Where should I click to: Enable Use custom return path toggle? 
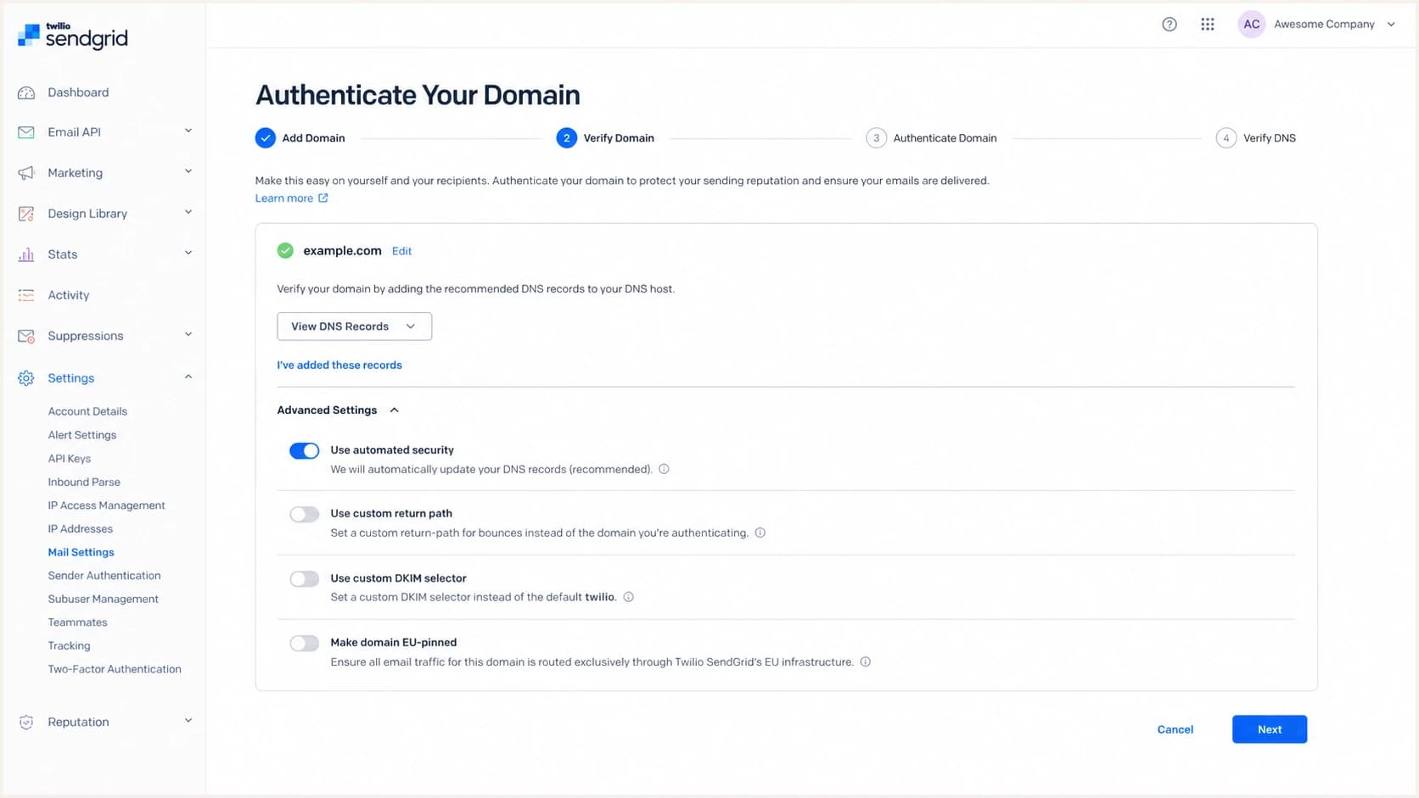305,515
